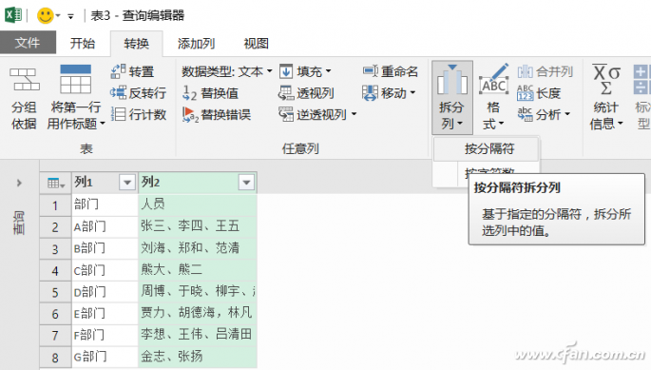
Task: Click the D部门 cell
Action: (x=105, y=292)
